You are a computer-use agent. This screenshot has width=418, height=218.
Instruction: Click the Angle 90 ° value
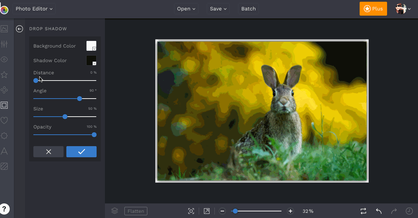(93, 91)
